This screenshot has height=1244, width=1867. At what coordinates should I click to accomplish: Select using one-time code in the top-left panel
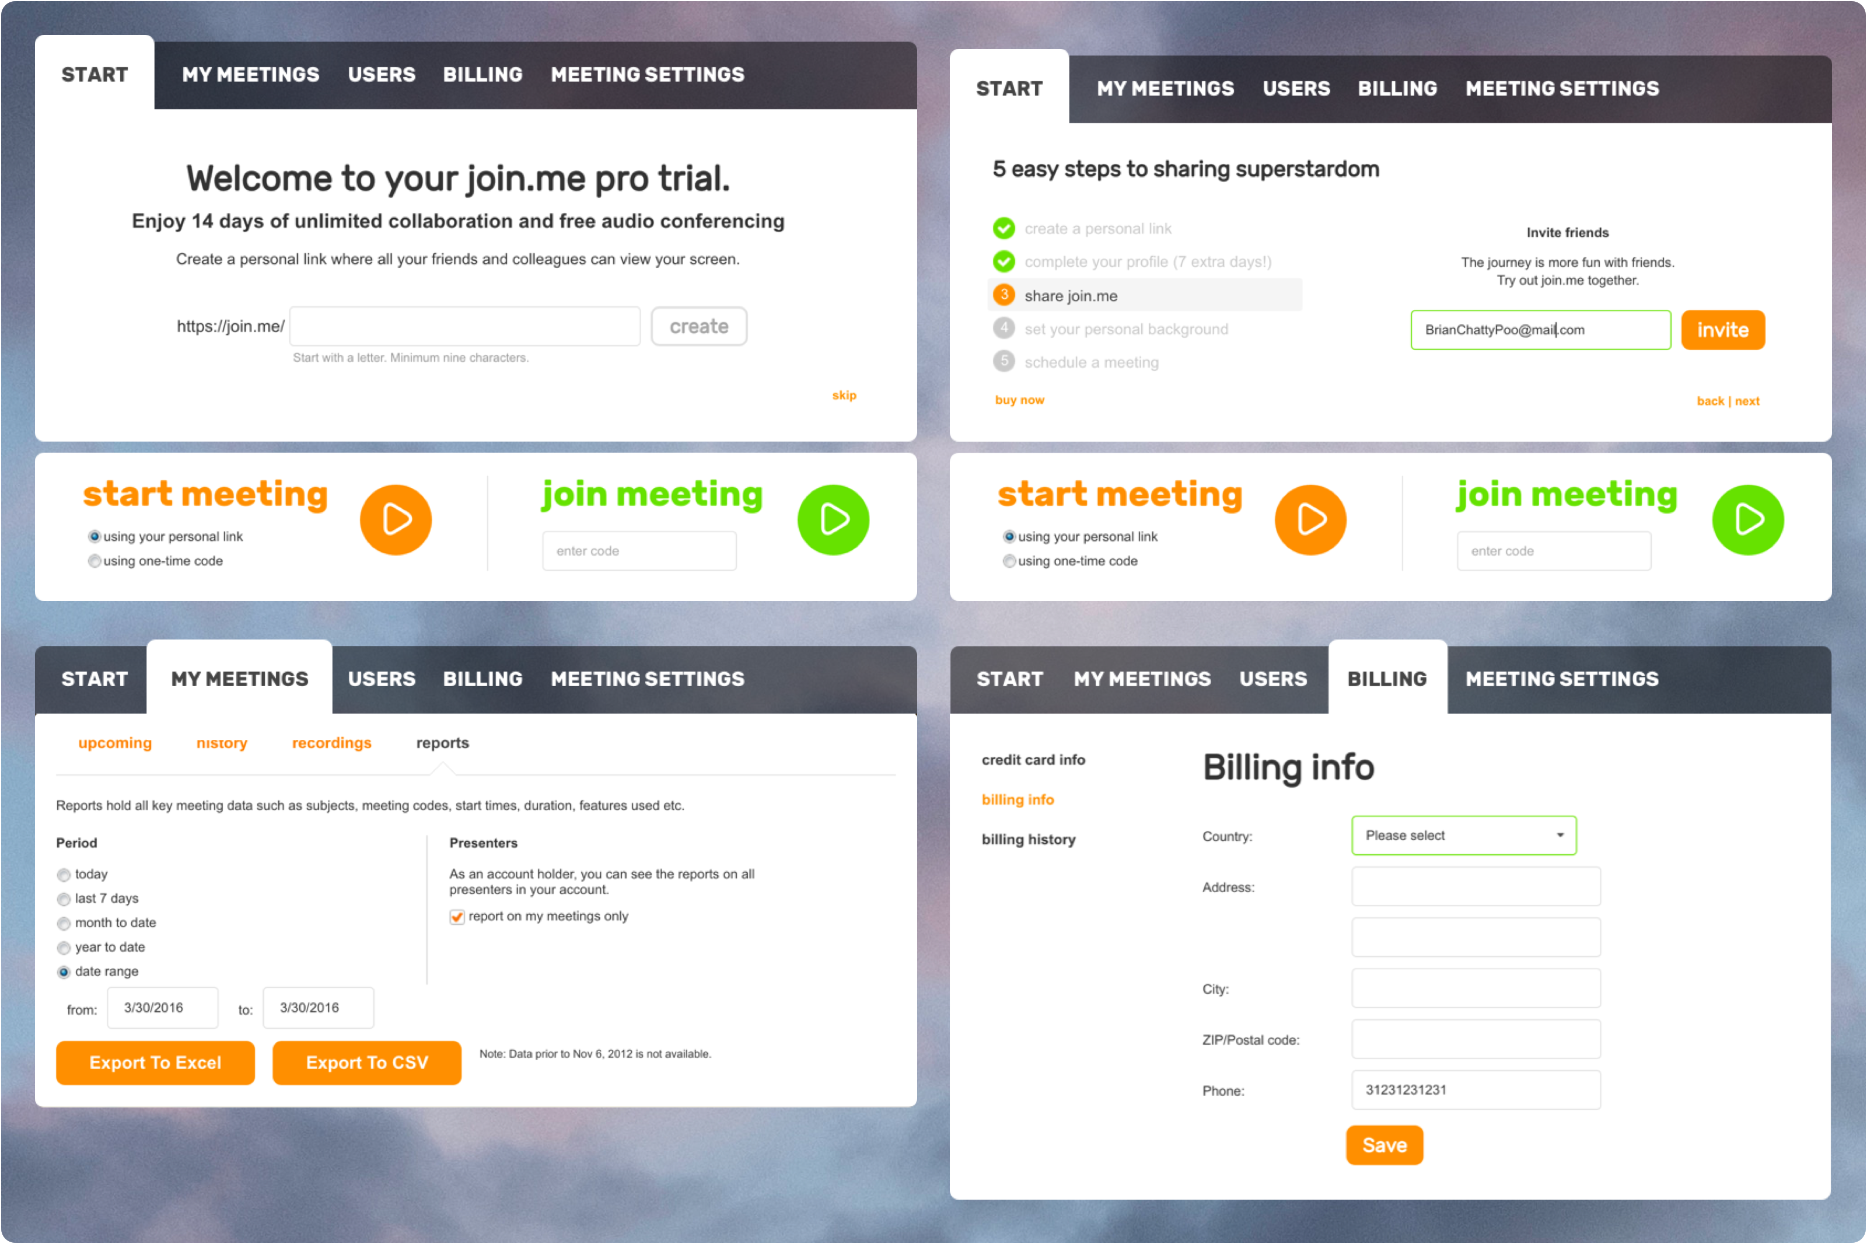click(95, 561)
